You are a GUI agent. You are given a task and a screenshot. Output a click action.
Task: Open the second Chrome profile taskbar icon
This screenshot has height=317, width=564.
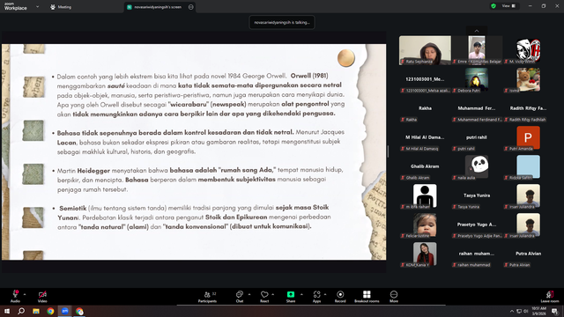79,311
